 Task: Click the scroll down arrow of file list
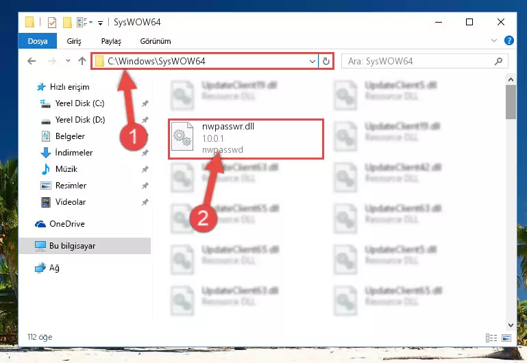tap(511, 325)
